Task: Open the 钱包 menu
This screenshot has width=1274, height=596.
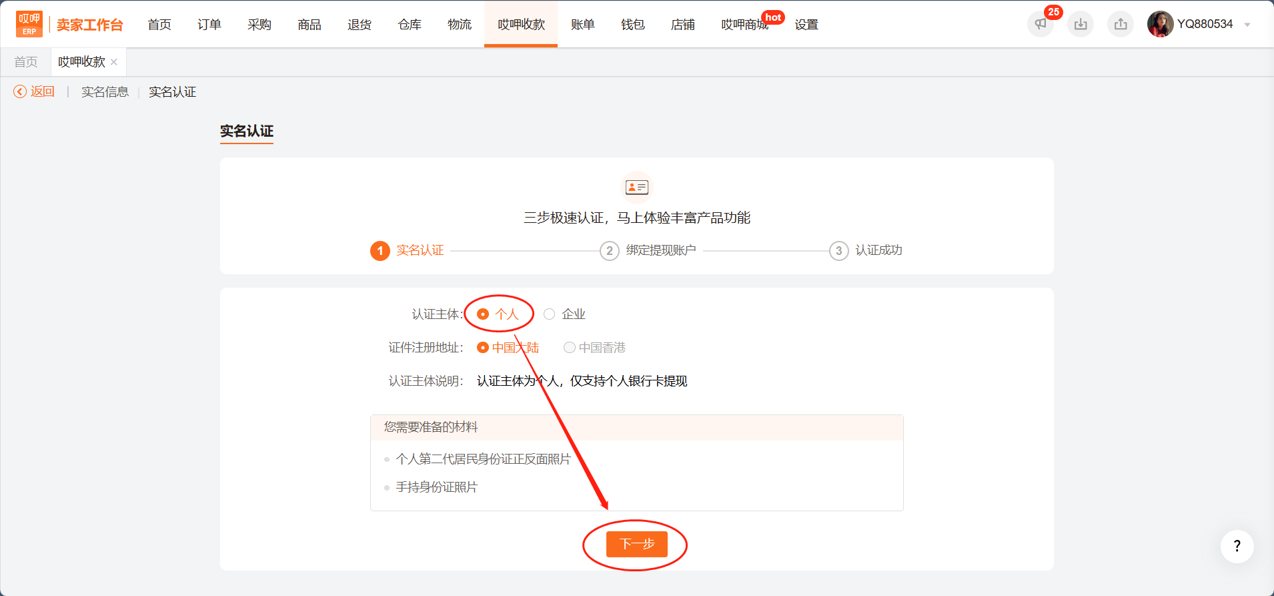Action: pos(633,25)
